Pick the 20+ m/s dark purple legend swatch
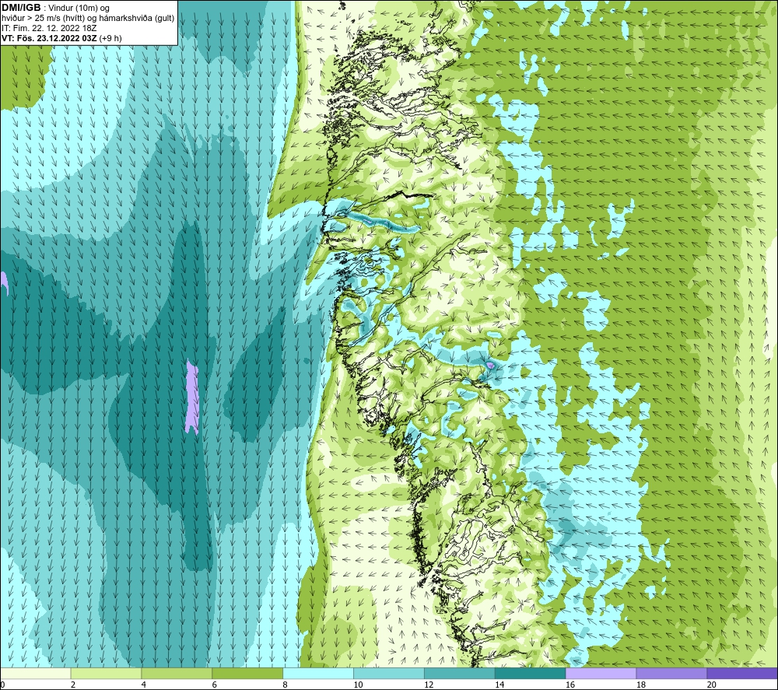 click(742, 673)
